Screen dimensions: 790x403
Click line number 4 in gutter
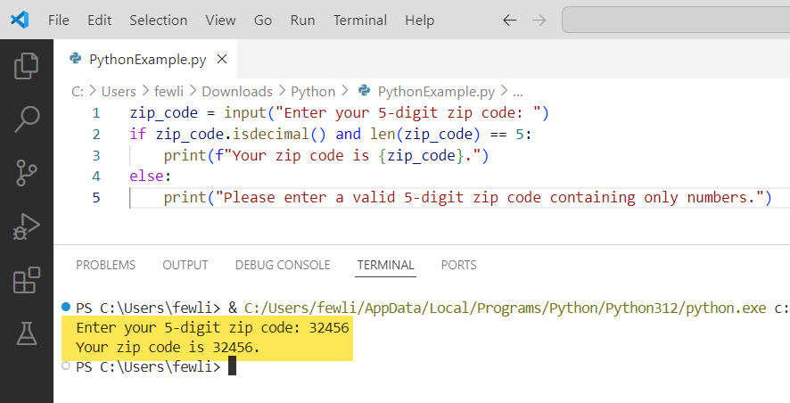tap(96, 177)
